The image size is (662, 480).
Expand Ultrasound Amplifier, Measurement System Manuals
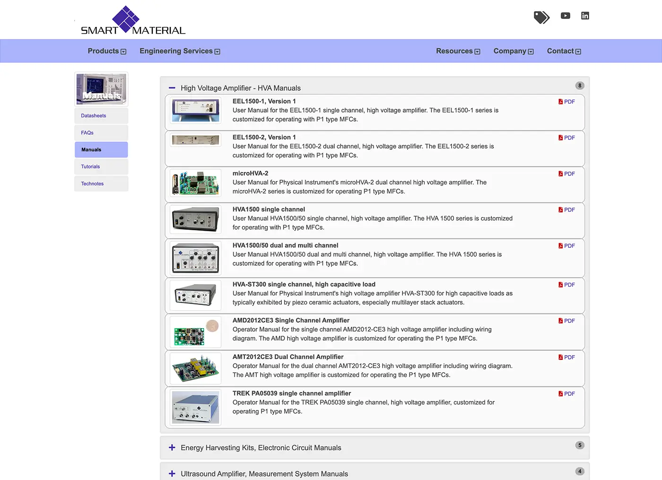pos(172,473)
